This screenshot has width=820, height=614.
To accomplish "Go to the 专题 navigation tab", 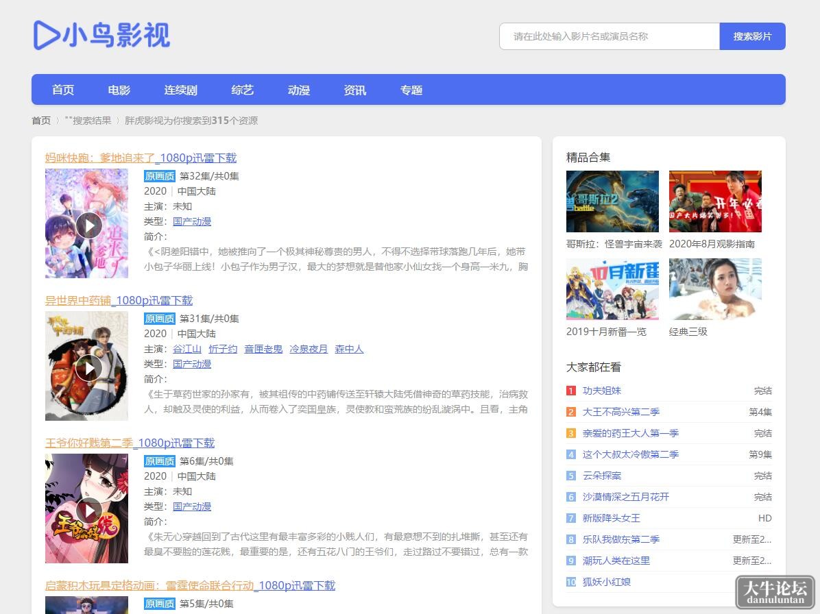I will (x=411, y=90).
